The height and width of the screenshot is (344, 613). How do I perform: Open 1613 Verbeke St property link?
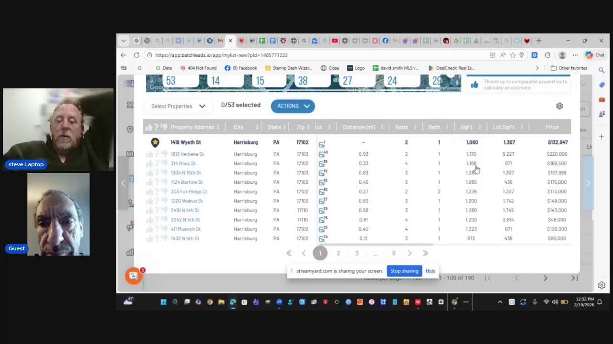tap(187, 154)
